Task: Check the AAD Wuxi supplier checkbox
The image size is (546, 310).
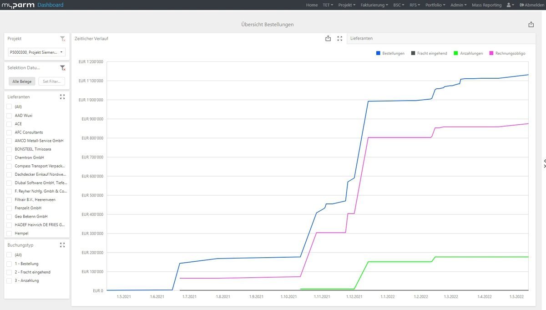Action: 9,116
